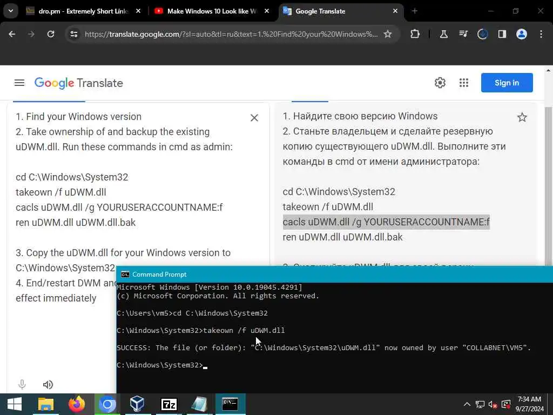The width and height of the screenshot is (553, 415).
Task: Click highlighted 'cacls uDWM.dll /g YOURUSERACCOUNTNAME:f' translation line
Action: 386,222
